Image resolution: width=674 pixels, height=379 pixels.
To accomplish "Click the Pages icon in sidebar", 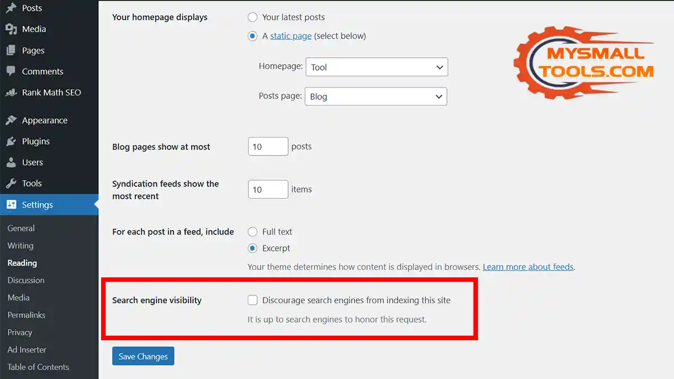I will 11,51.
